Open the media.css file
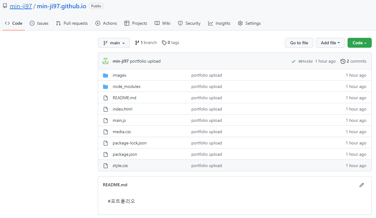 coord(122,132)
